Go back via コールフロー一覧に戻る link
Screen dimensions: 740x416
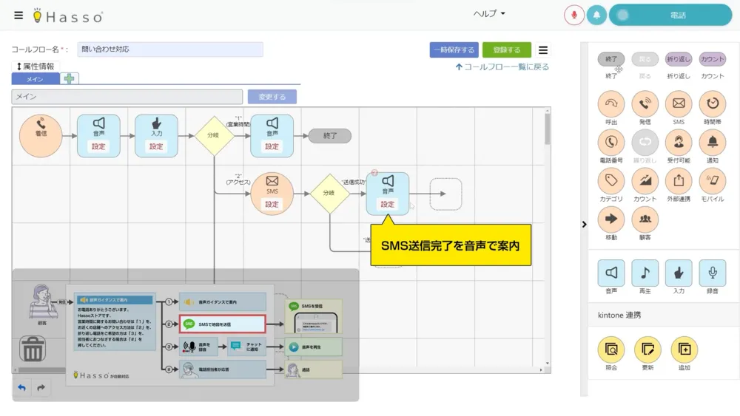pos(502,67)
